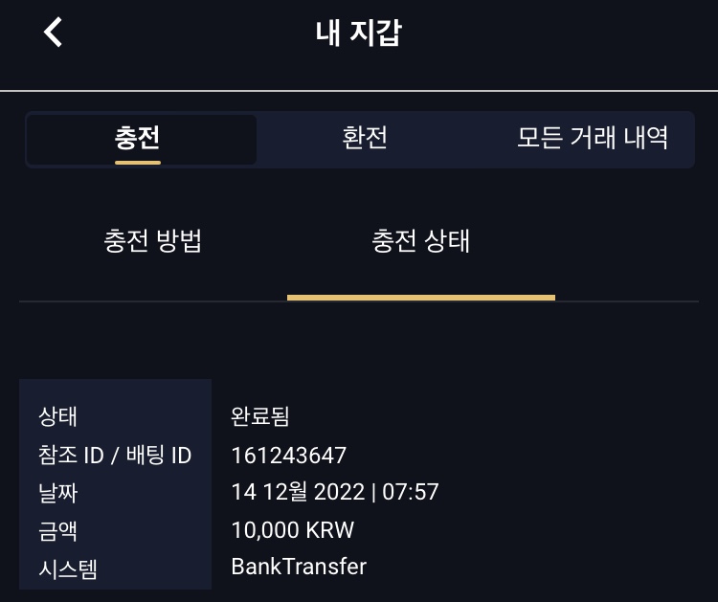Click the yellow underline beneath 충전 상태

pos(420,298)
